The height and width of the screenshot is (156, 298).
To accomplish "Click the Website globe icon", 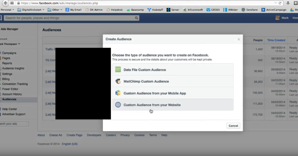I will (x=118, y=105).
